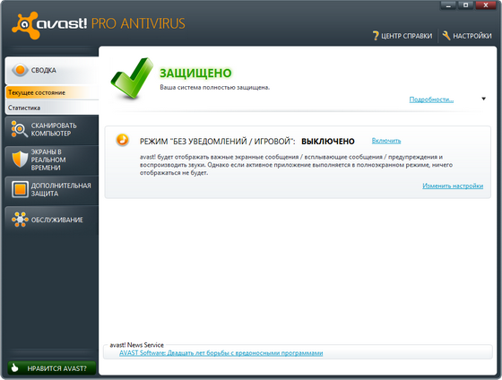The width and height of the screenshot is (502, 380).
Task: Expand details with the black arrow
Action: pyautogui.click(x=483, y=99)
